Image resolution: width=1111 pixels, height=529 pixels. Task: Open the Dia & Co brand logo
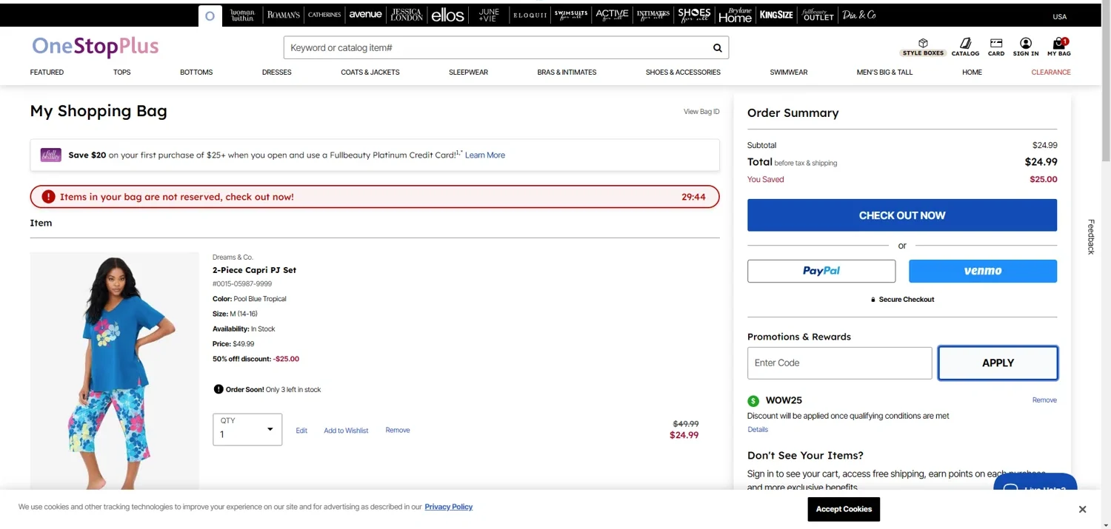859,15
